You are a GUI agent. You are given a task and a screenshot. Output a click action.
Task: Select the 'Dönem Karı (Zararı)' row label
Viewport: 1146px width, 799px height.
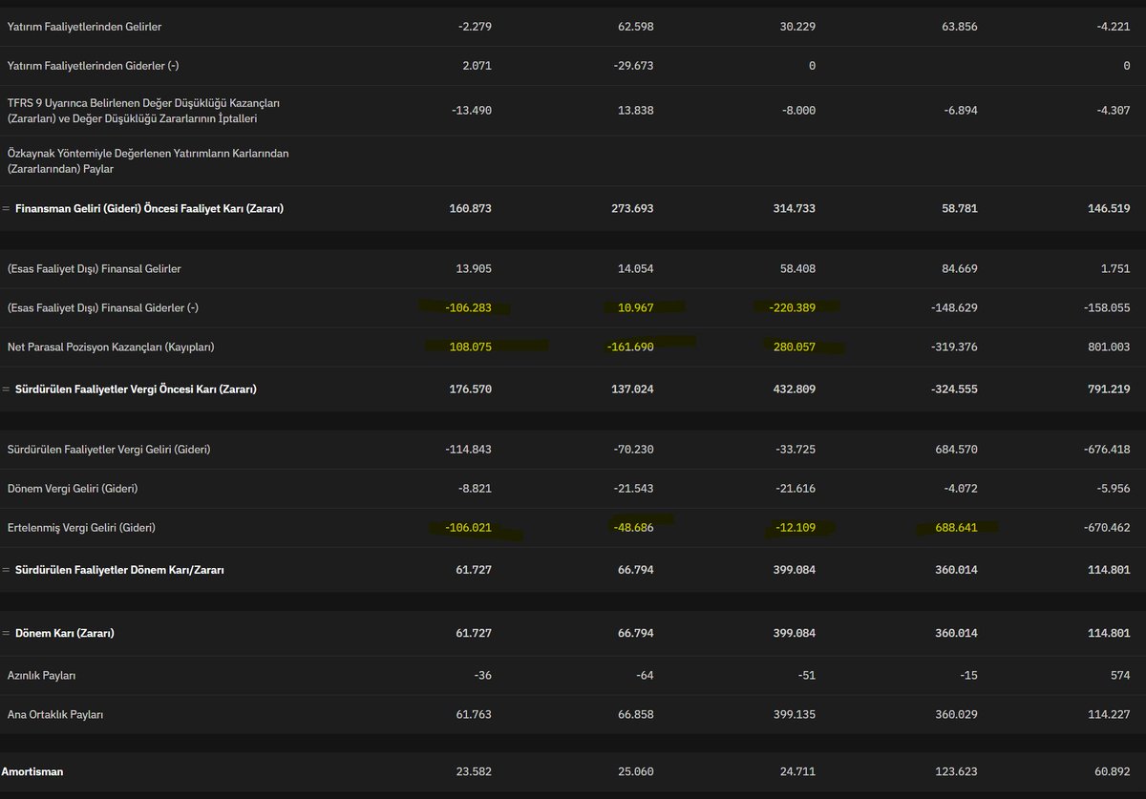[x=65, y=634]
